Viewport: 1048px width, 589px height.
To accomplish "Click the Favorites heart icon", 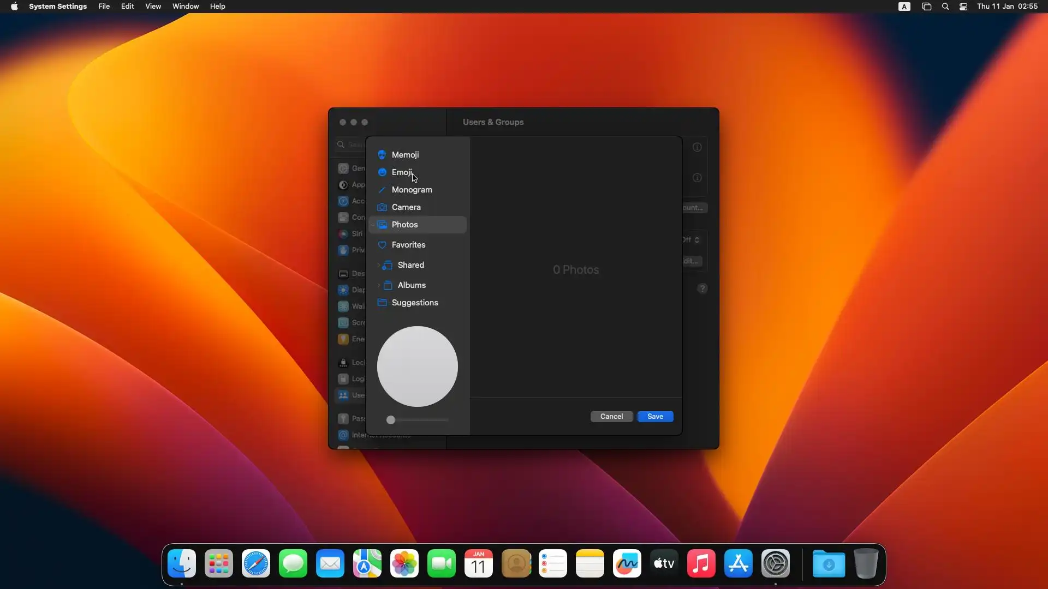I will tap(382, 245).
